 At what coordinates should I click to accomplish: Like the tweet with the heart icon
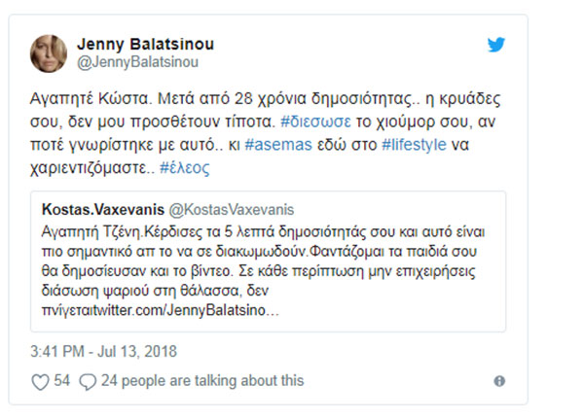40,381
